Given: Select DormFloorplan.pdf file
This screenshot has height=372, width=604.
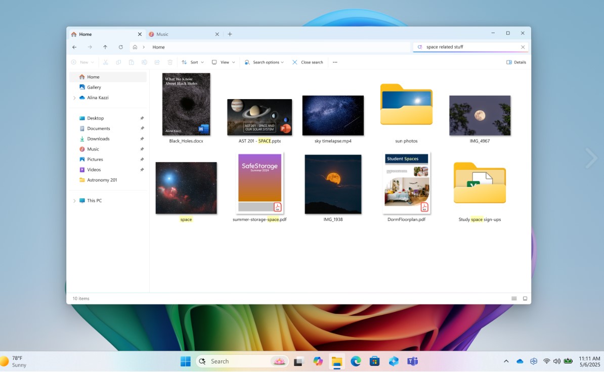Looking at the screenshot, I should click(x=406, y=183).
